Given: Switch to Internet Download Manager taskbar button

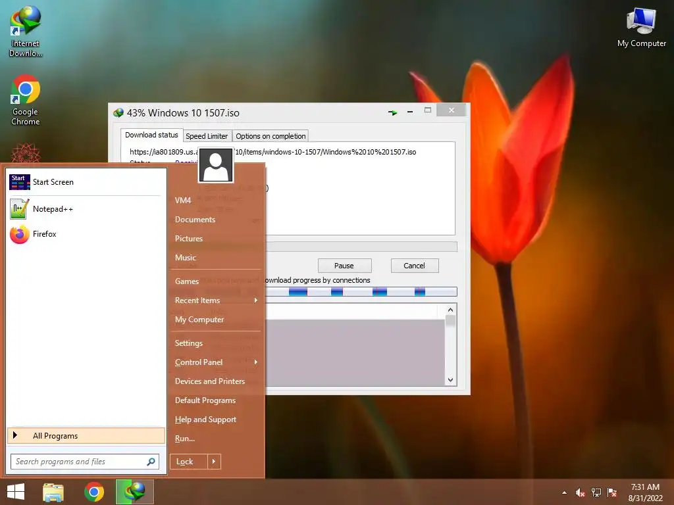Looking at the screenshot, I should pos(134,492).
